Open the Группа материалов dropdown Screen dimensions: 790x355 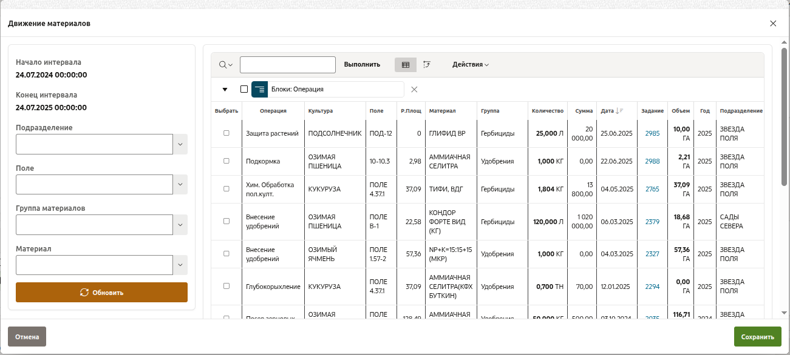[180, 225]
